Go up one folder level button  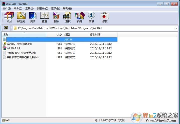coord(6,28)
